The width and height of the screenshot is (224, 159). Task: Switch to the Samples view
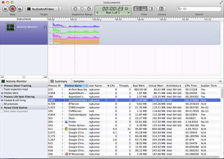(79, 81)
